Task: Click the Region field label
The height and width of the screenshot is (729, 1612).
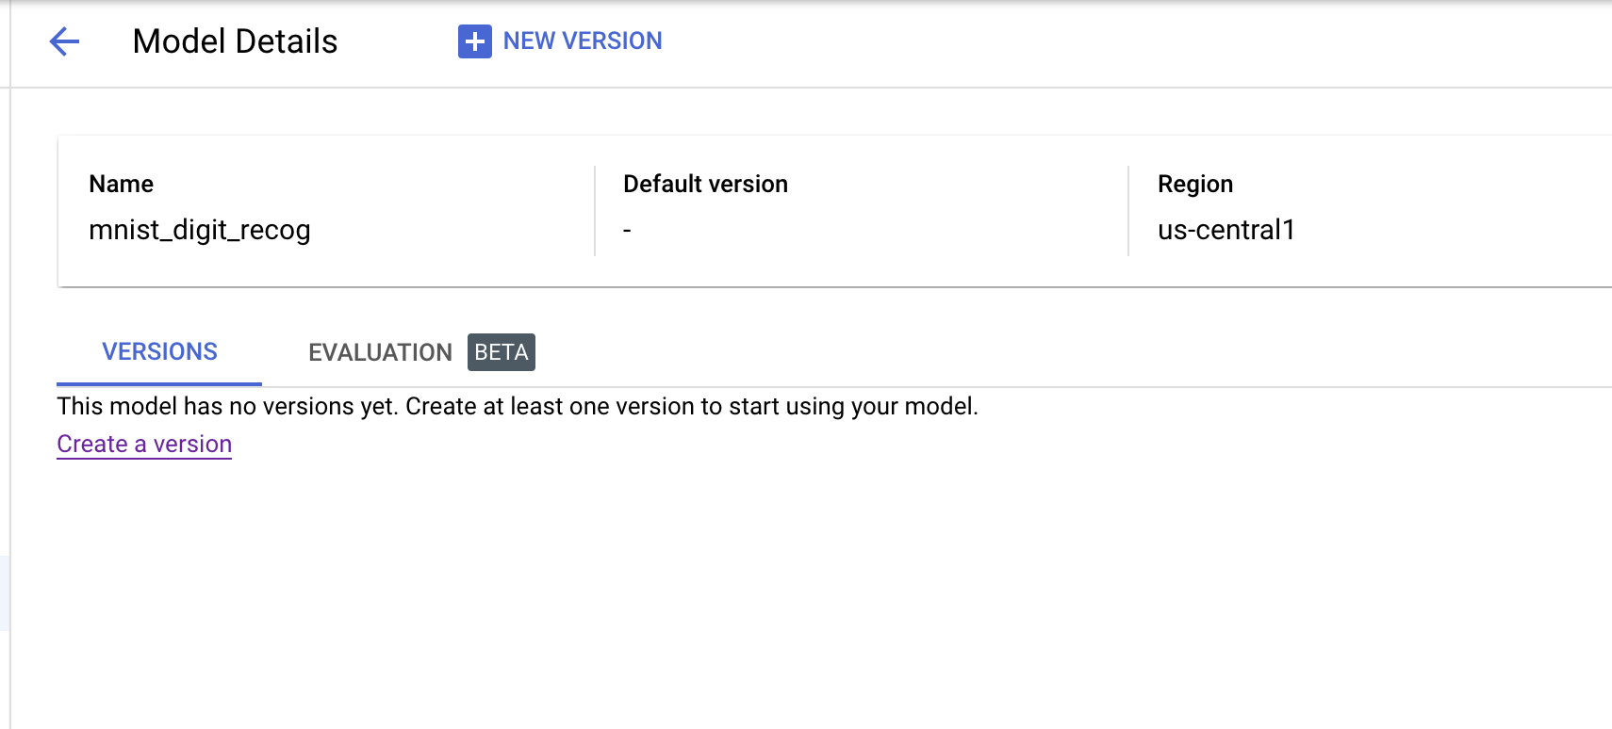Action: pyautogui.click(x=1194, y=184)
